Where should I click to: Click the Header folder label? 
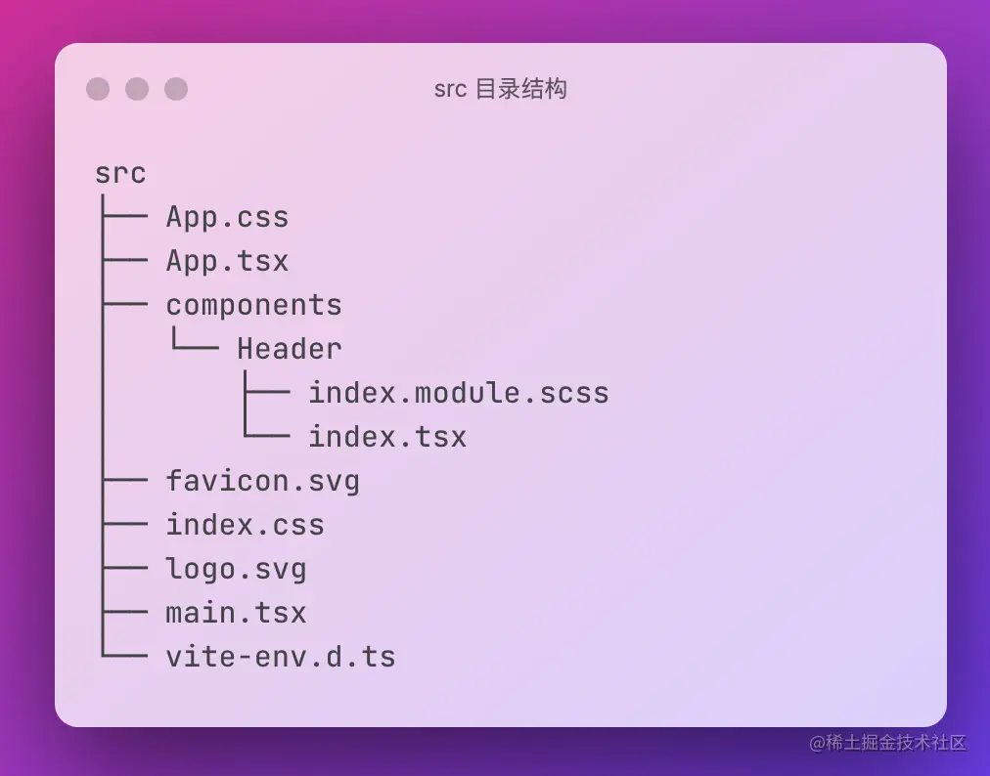(289, 348)
